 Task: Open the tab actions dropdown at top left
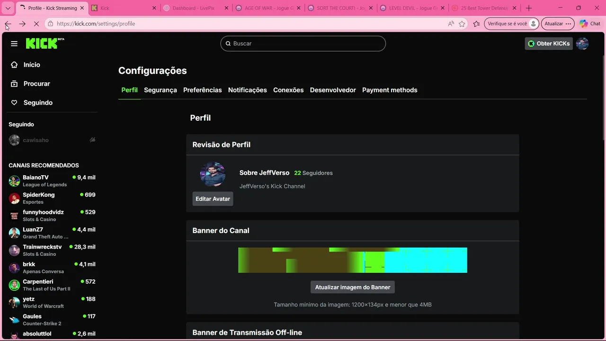click(8, 8)
